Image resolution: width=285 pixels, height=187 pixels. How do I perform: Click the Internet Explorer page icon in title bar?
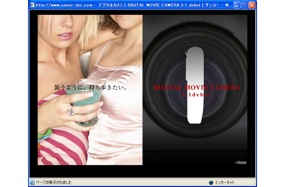pyautogui.click(x=32, y=5)
